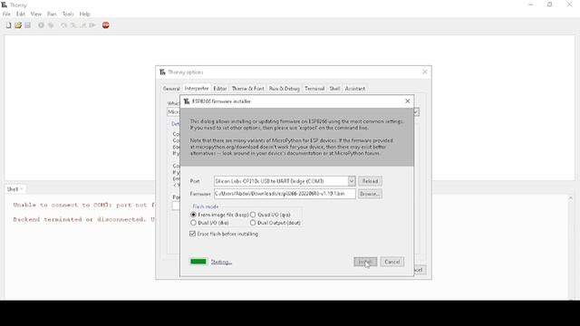
Task: Click the Save file toolbar icon
Action: tap(28, 25)
